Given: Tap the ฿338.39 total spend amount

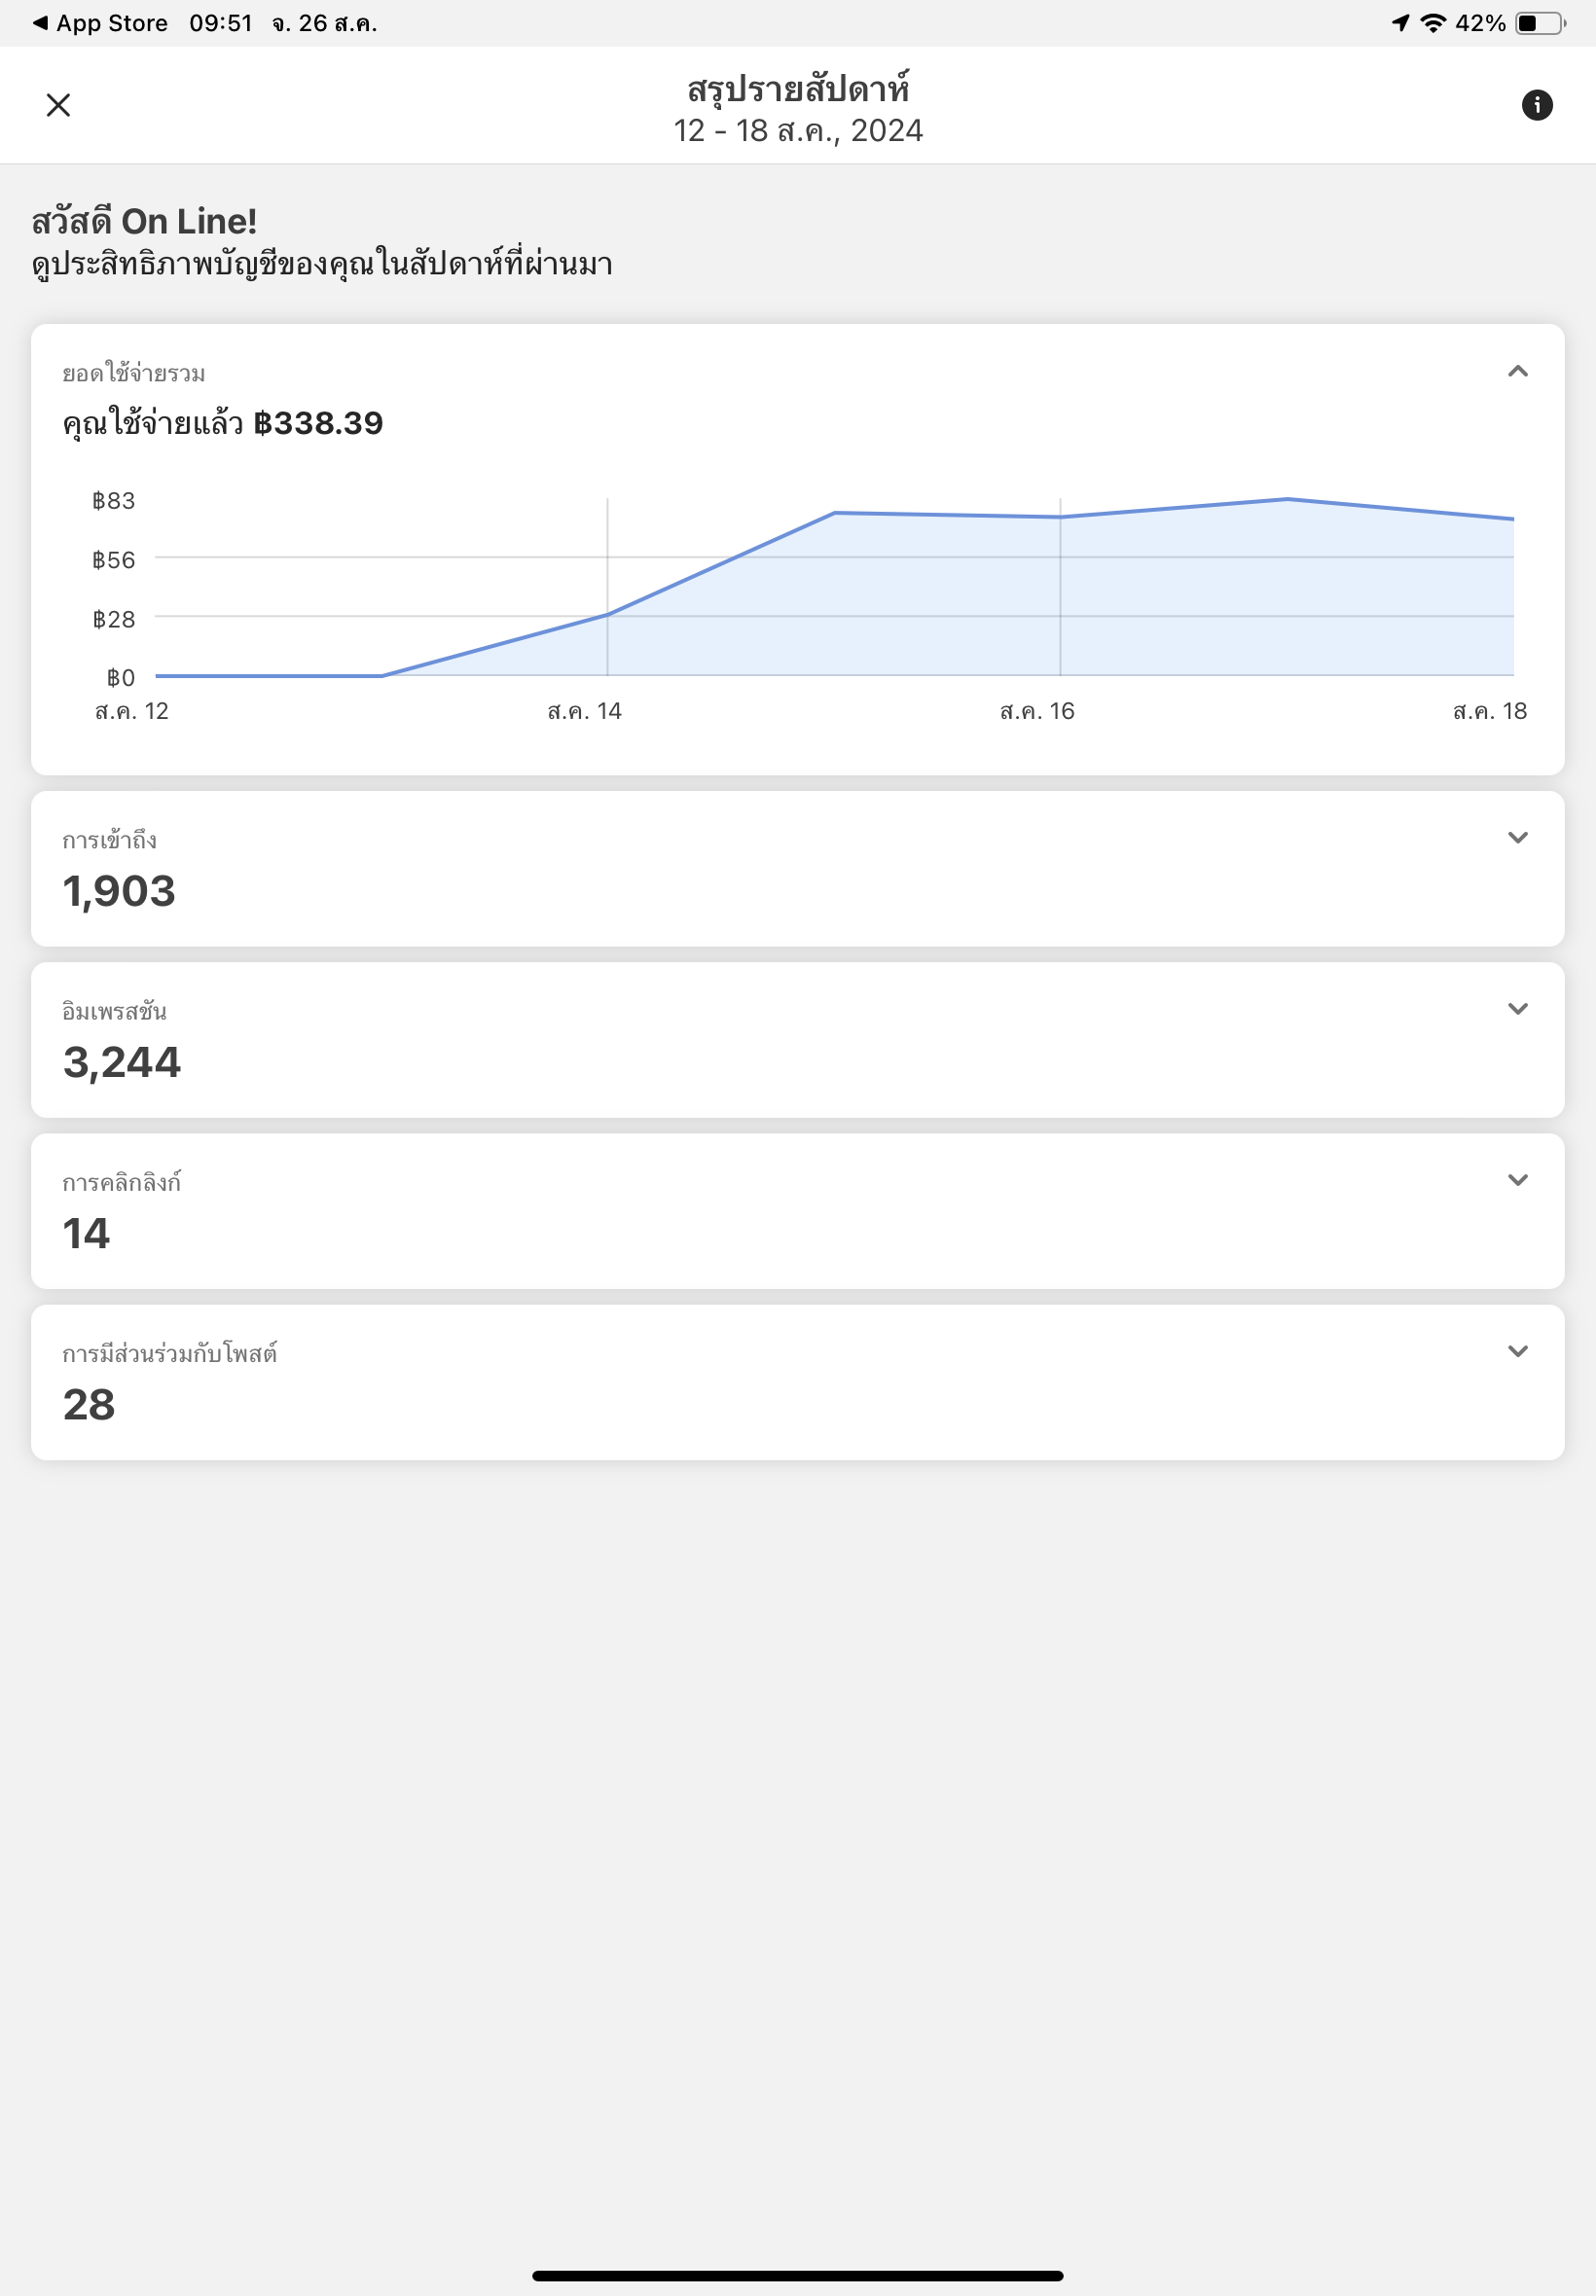Looking at the screenshot, I should click(x=318, y=423).
